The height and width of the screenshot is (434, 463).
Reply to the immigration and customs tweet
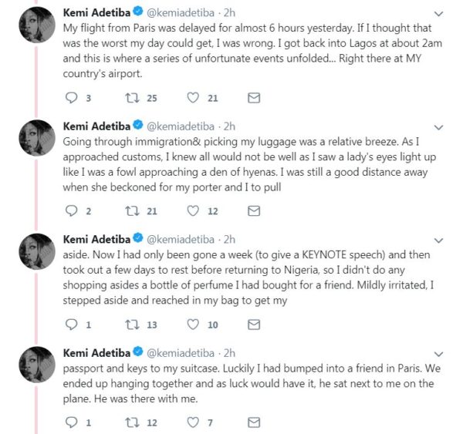(x=71, y=211)
